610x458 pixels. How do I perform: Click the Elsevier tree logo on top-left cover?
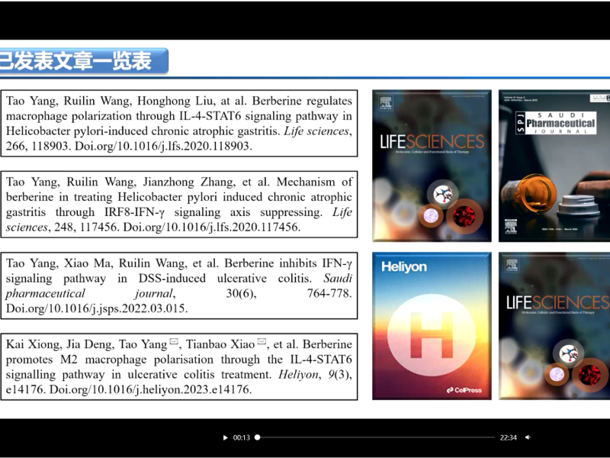386,103
